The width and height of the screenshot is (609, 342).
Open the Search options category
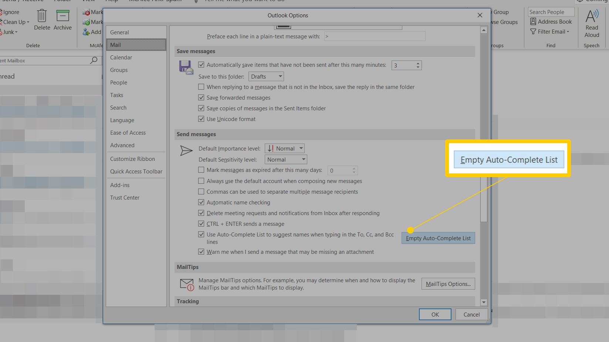136,108
